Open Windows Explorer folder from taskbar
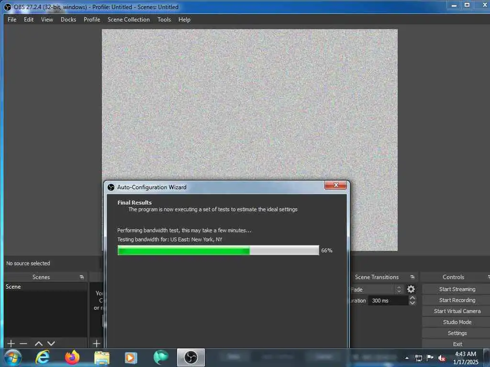This screenshot has height=367, width=490. coord(102,357)
